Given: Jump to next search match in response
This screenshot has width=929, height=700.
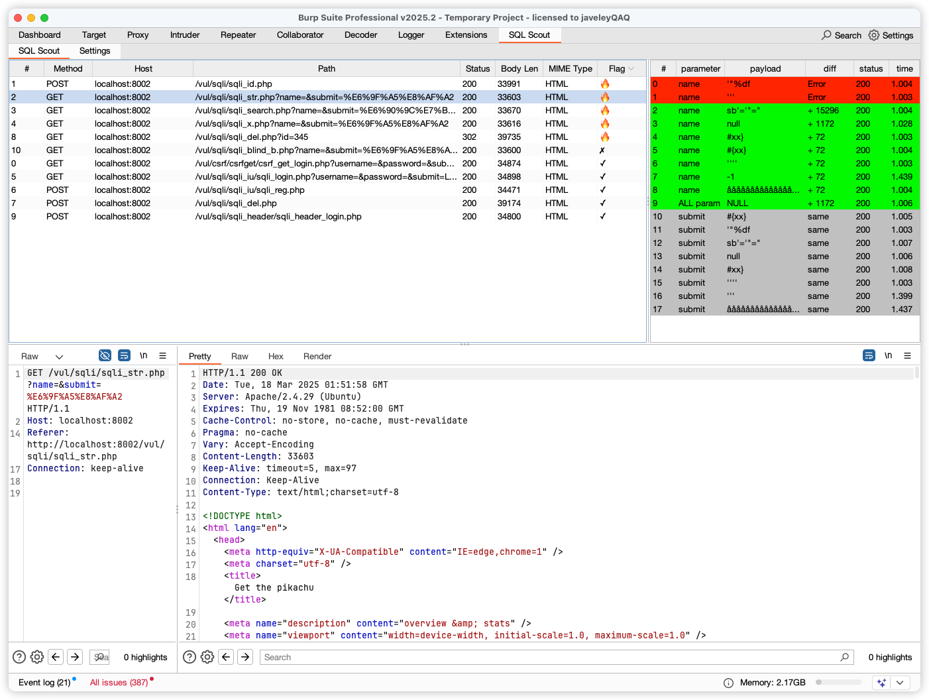Looking at the screenshot, I should pos(245,657).
